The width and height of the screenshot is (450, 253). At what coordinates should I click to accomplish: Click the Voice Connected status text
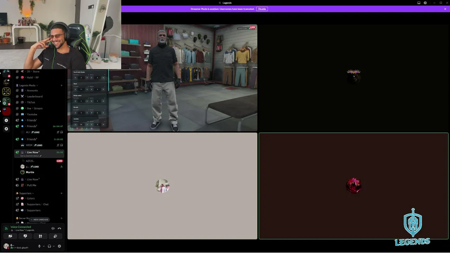point(21,227)
